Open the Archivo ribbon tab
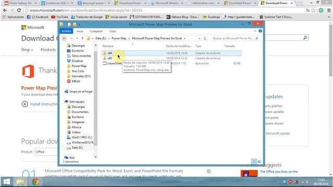 (x=66, y=31)
